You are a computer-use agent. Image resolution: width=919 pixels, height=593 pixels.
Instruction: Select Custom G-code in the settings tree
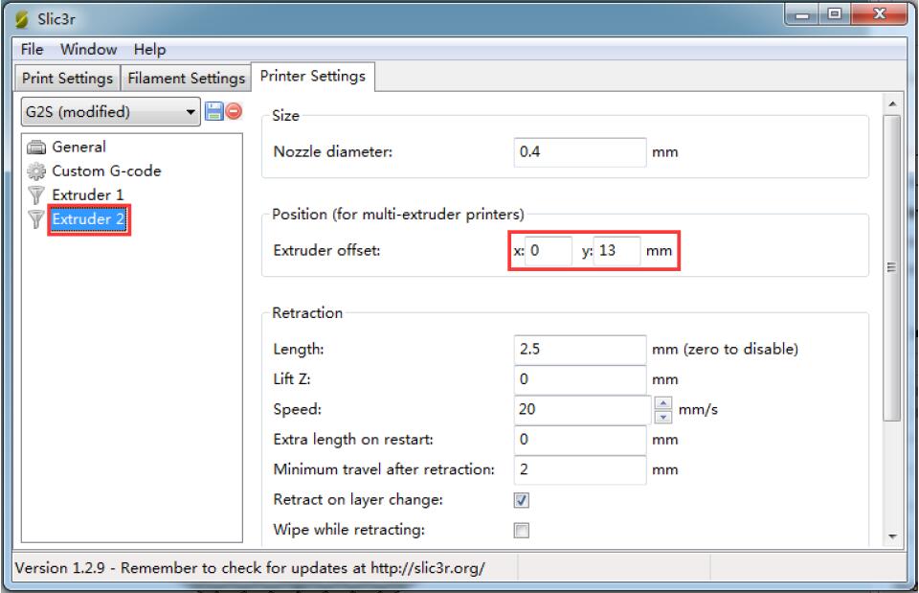(x=106, y=171)
